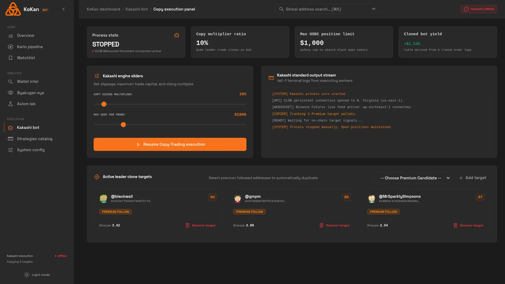Click the Karin pipeline compass icon
This screenshot has height=284, width=505.
pyautogui.click(x=11, y=47)
